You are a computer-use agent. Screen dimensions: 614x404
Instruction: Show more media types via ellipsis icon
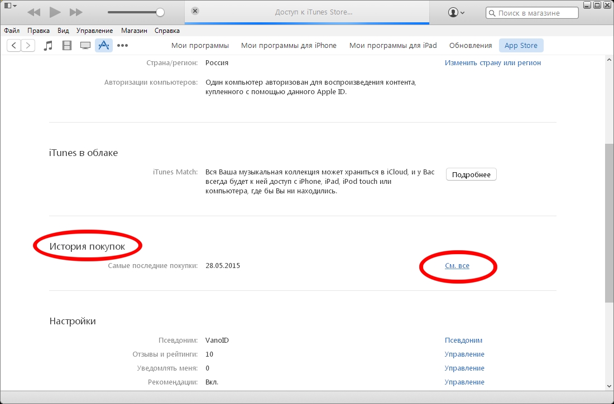click(123, 45)
